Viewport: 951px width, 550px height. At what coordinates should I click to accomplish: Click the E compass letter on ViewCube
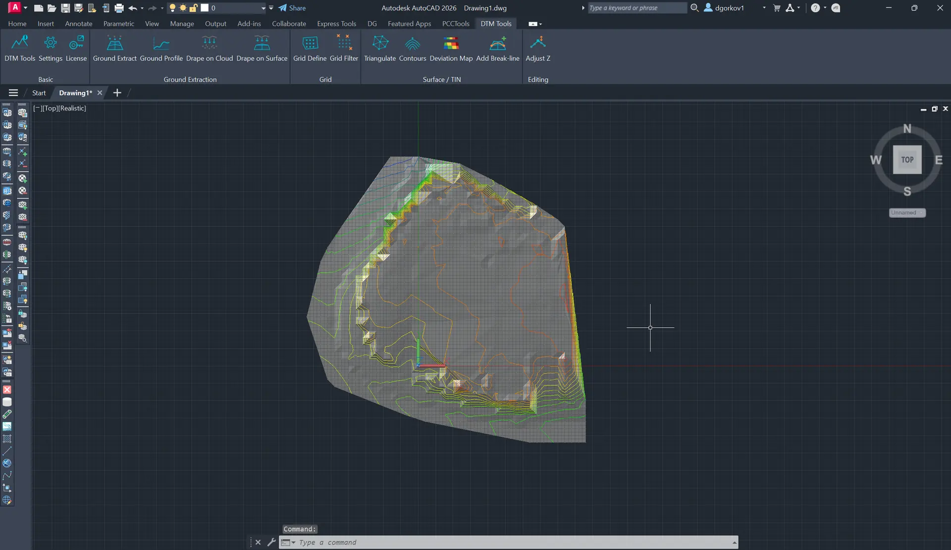point(939,160)
